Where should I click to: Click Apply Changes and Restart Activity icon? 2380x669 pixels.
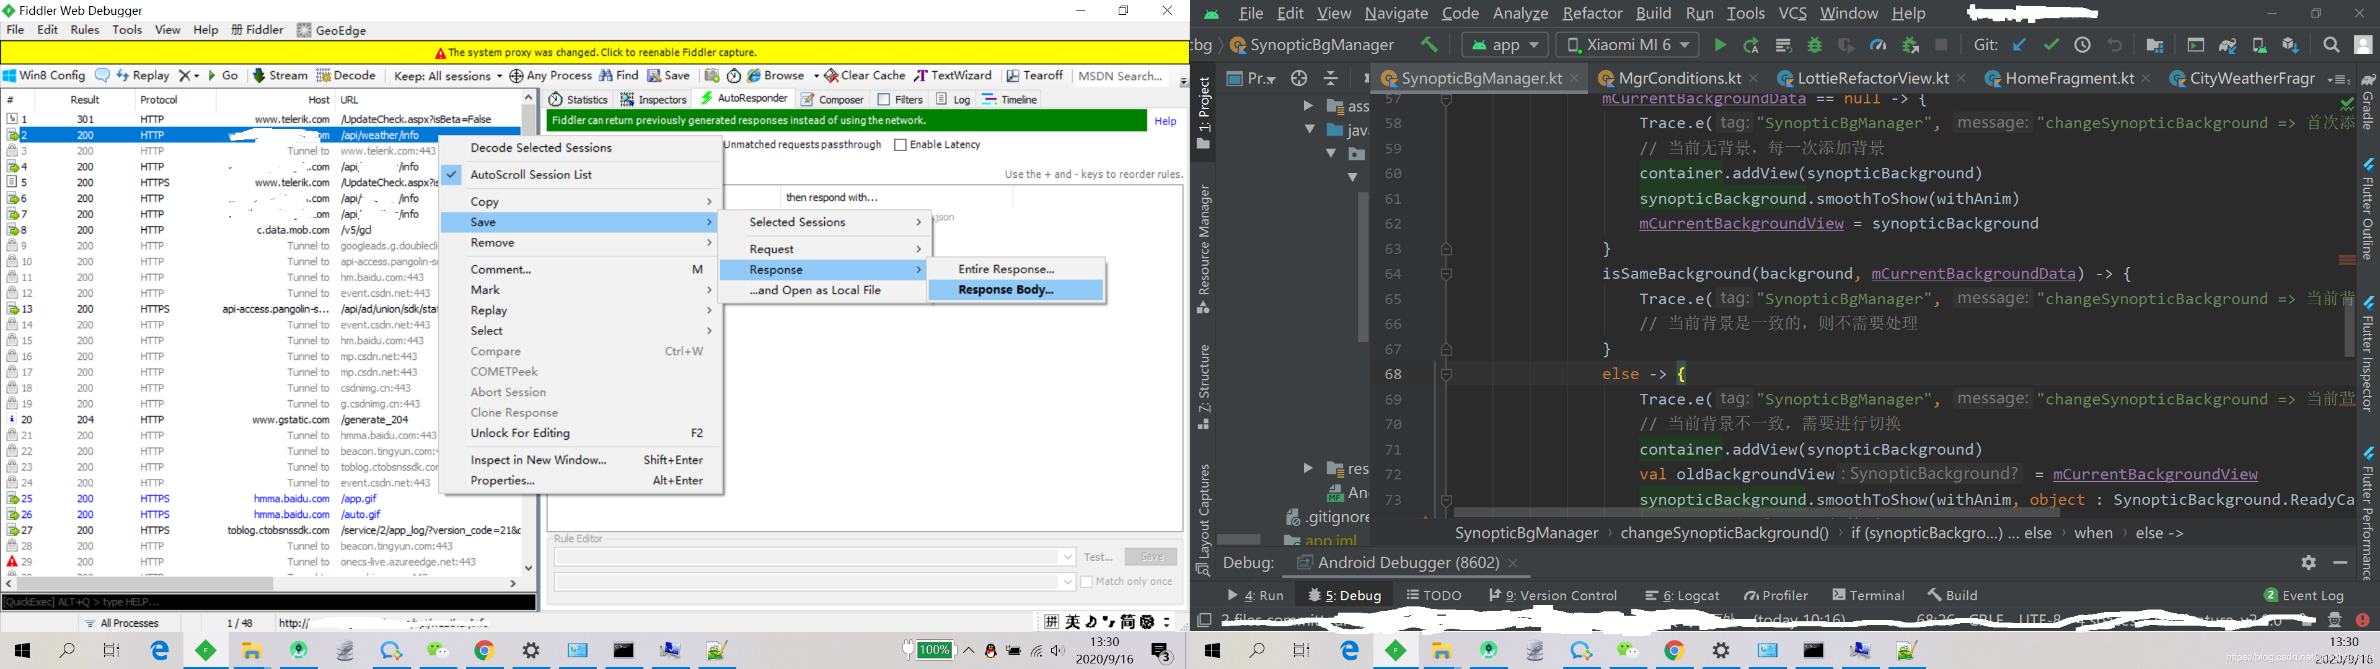click(x=1751, y=45)
